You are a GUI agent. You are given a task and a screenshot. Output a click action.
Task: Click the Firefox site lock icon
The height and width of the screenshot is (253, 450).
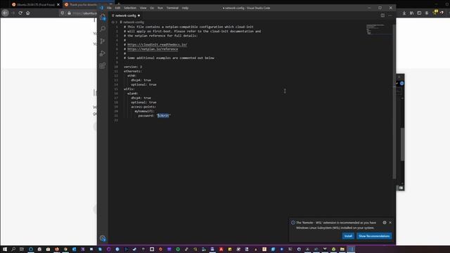(x=69, y=13)
